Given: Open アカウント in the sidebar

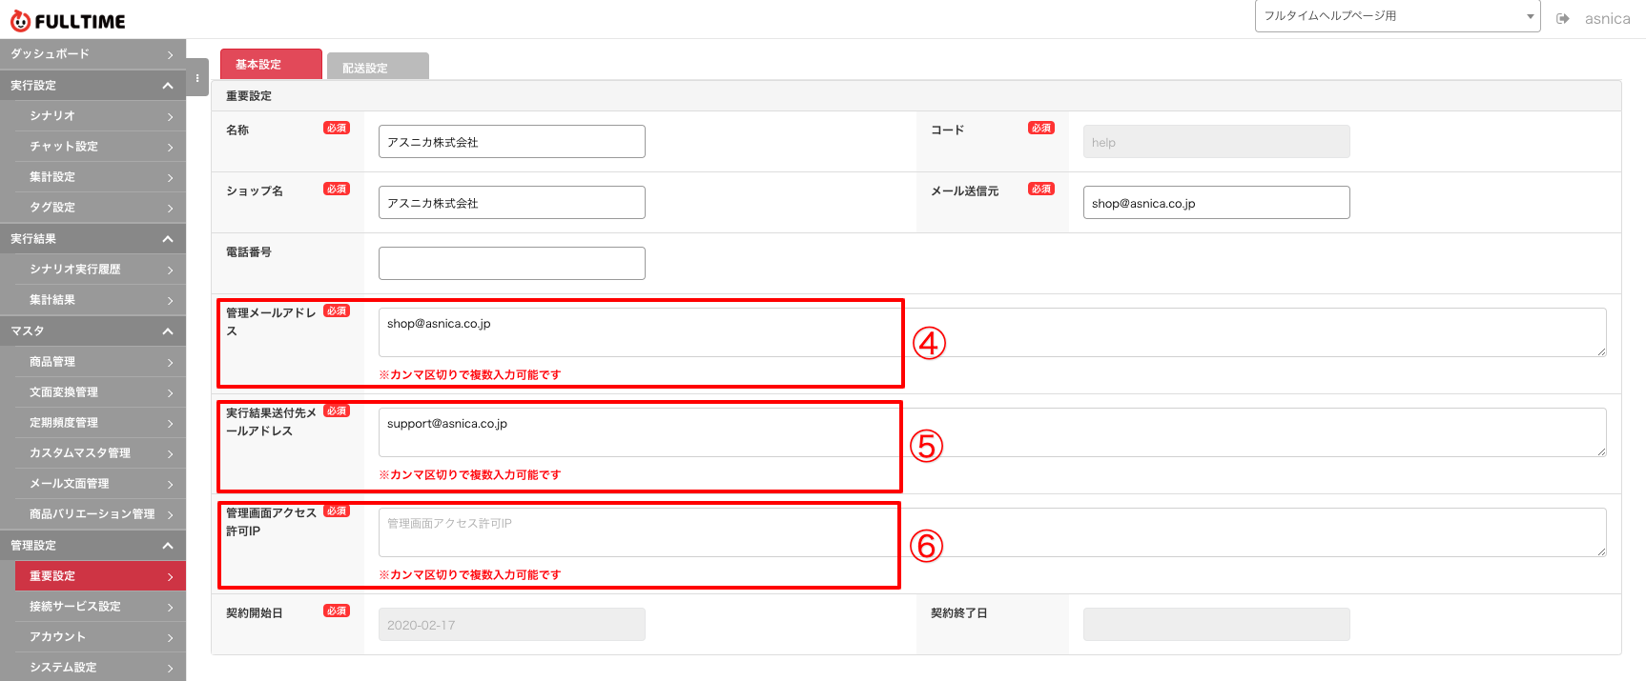Looking at the screenshot, I should (100, 637).
